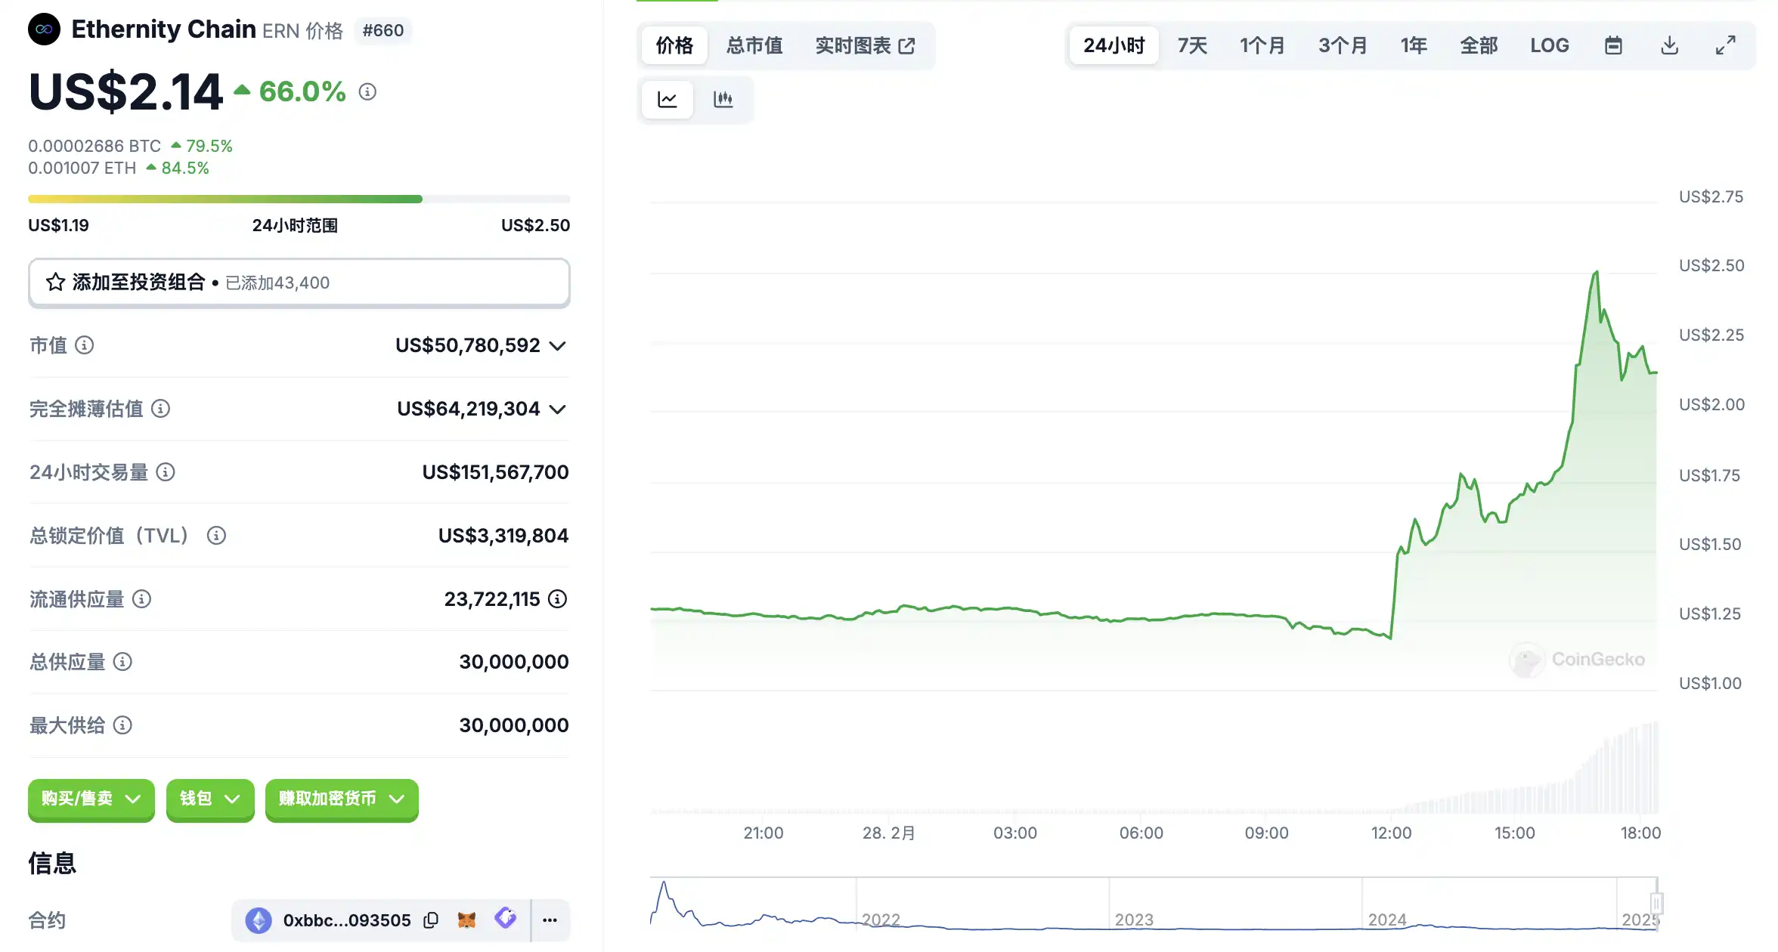Click the 0.00002686 BTC price text
The image size is (1778, 952).
click(94, 146)
